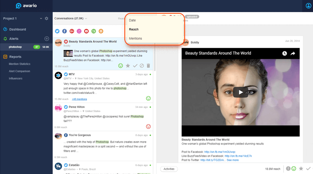Change negative sentiment on Perez Hilton mention
The height and width of the screenshot is (174, 313).
148,127
